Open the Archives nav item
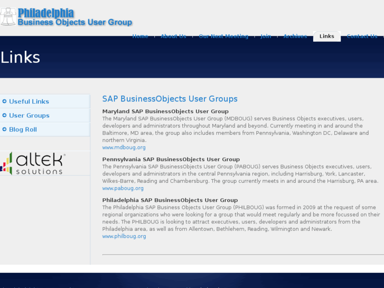 (x=295, y=36)
